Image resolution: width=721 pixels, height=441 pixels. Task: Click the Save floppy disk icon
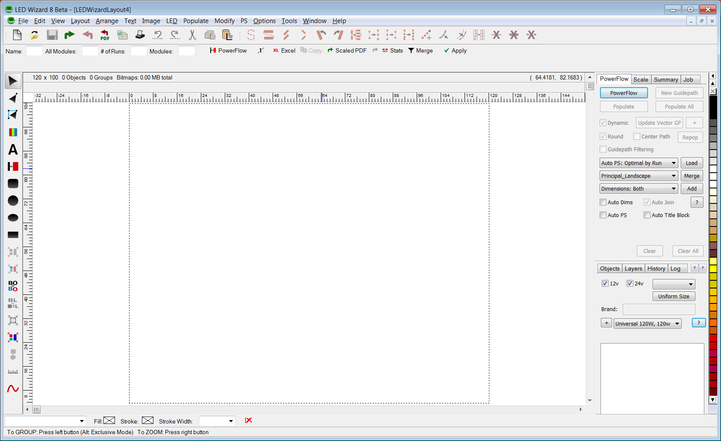pyautogui.click(x=52, y=35)
